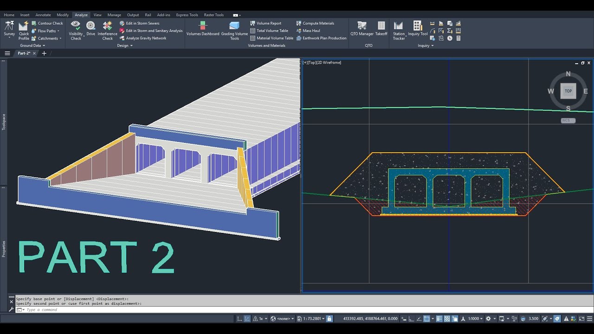Open the Flow Paths dropdown
The height and width of the screenshot is (334, 594).
tap(58, 31)
